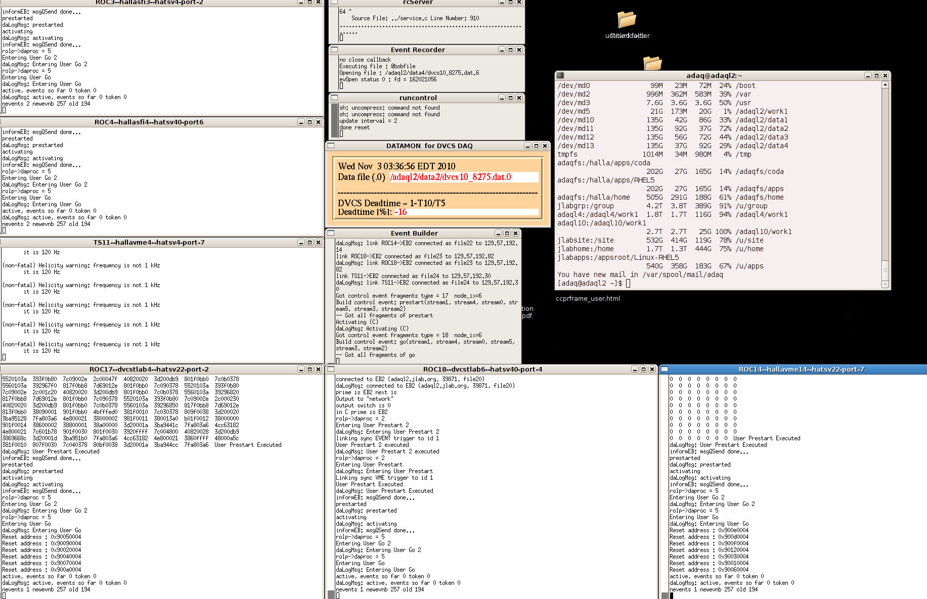Focus the ROC14 hallavme14 title bar
Image resolution: width=927 pixels, height=599 pixels.
pos(801,369)
